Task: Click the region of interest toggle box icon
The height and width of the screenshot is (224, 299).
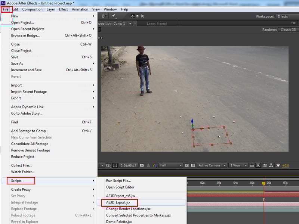Action: click(x=187, y=165)
